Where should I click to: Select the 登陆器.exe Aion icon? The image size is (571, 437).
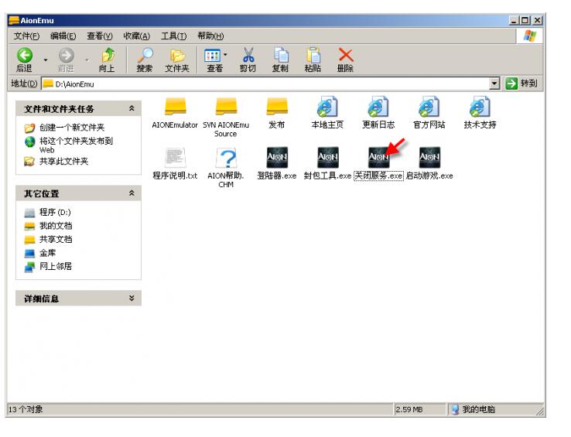click(277, 163)
